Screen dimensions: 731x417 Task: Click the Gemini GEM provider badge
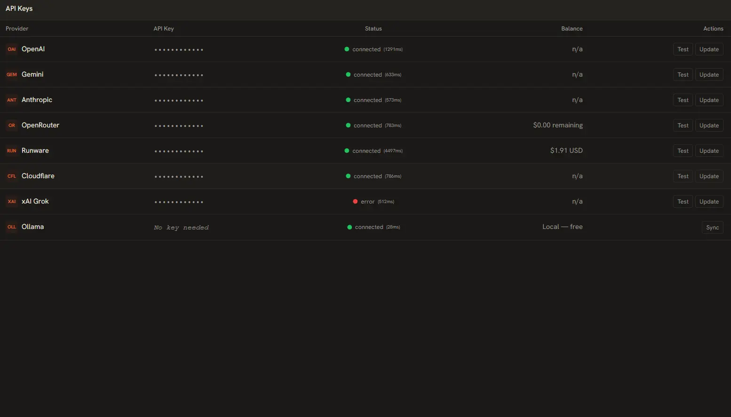[x=12, y=75]
